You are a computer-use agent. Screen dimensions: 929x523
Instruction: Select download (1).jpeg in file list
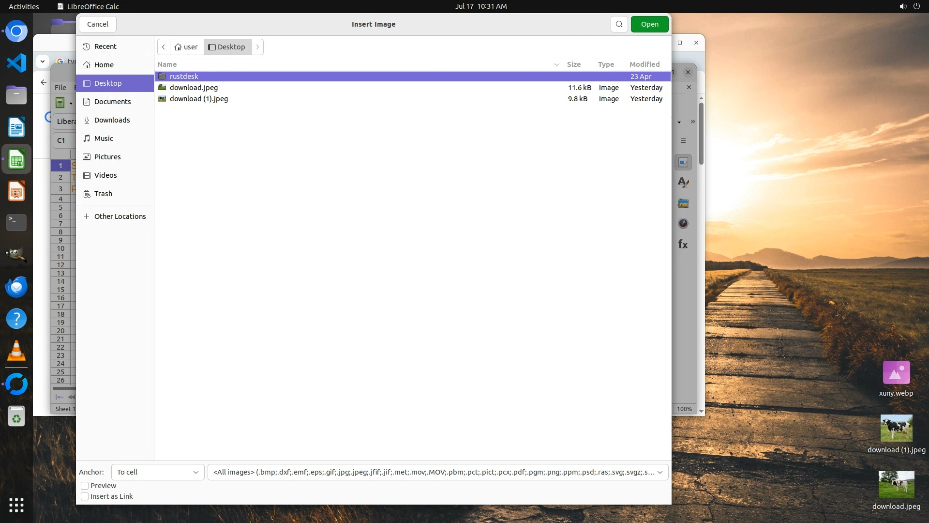click(198, 99)
